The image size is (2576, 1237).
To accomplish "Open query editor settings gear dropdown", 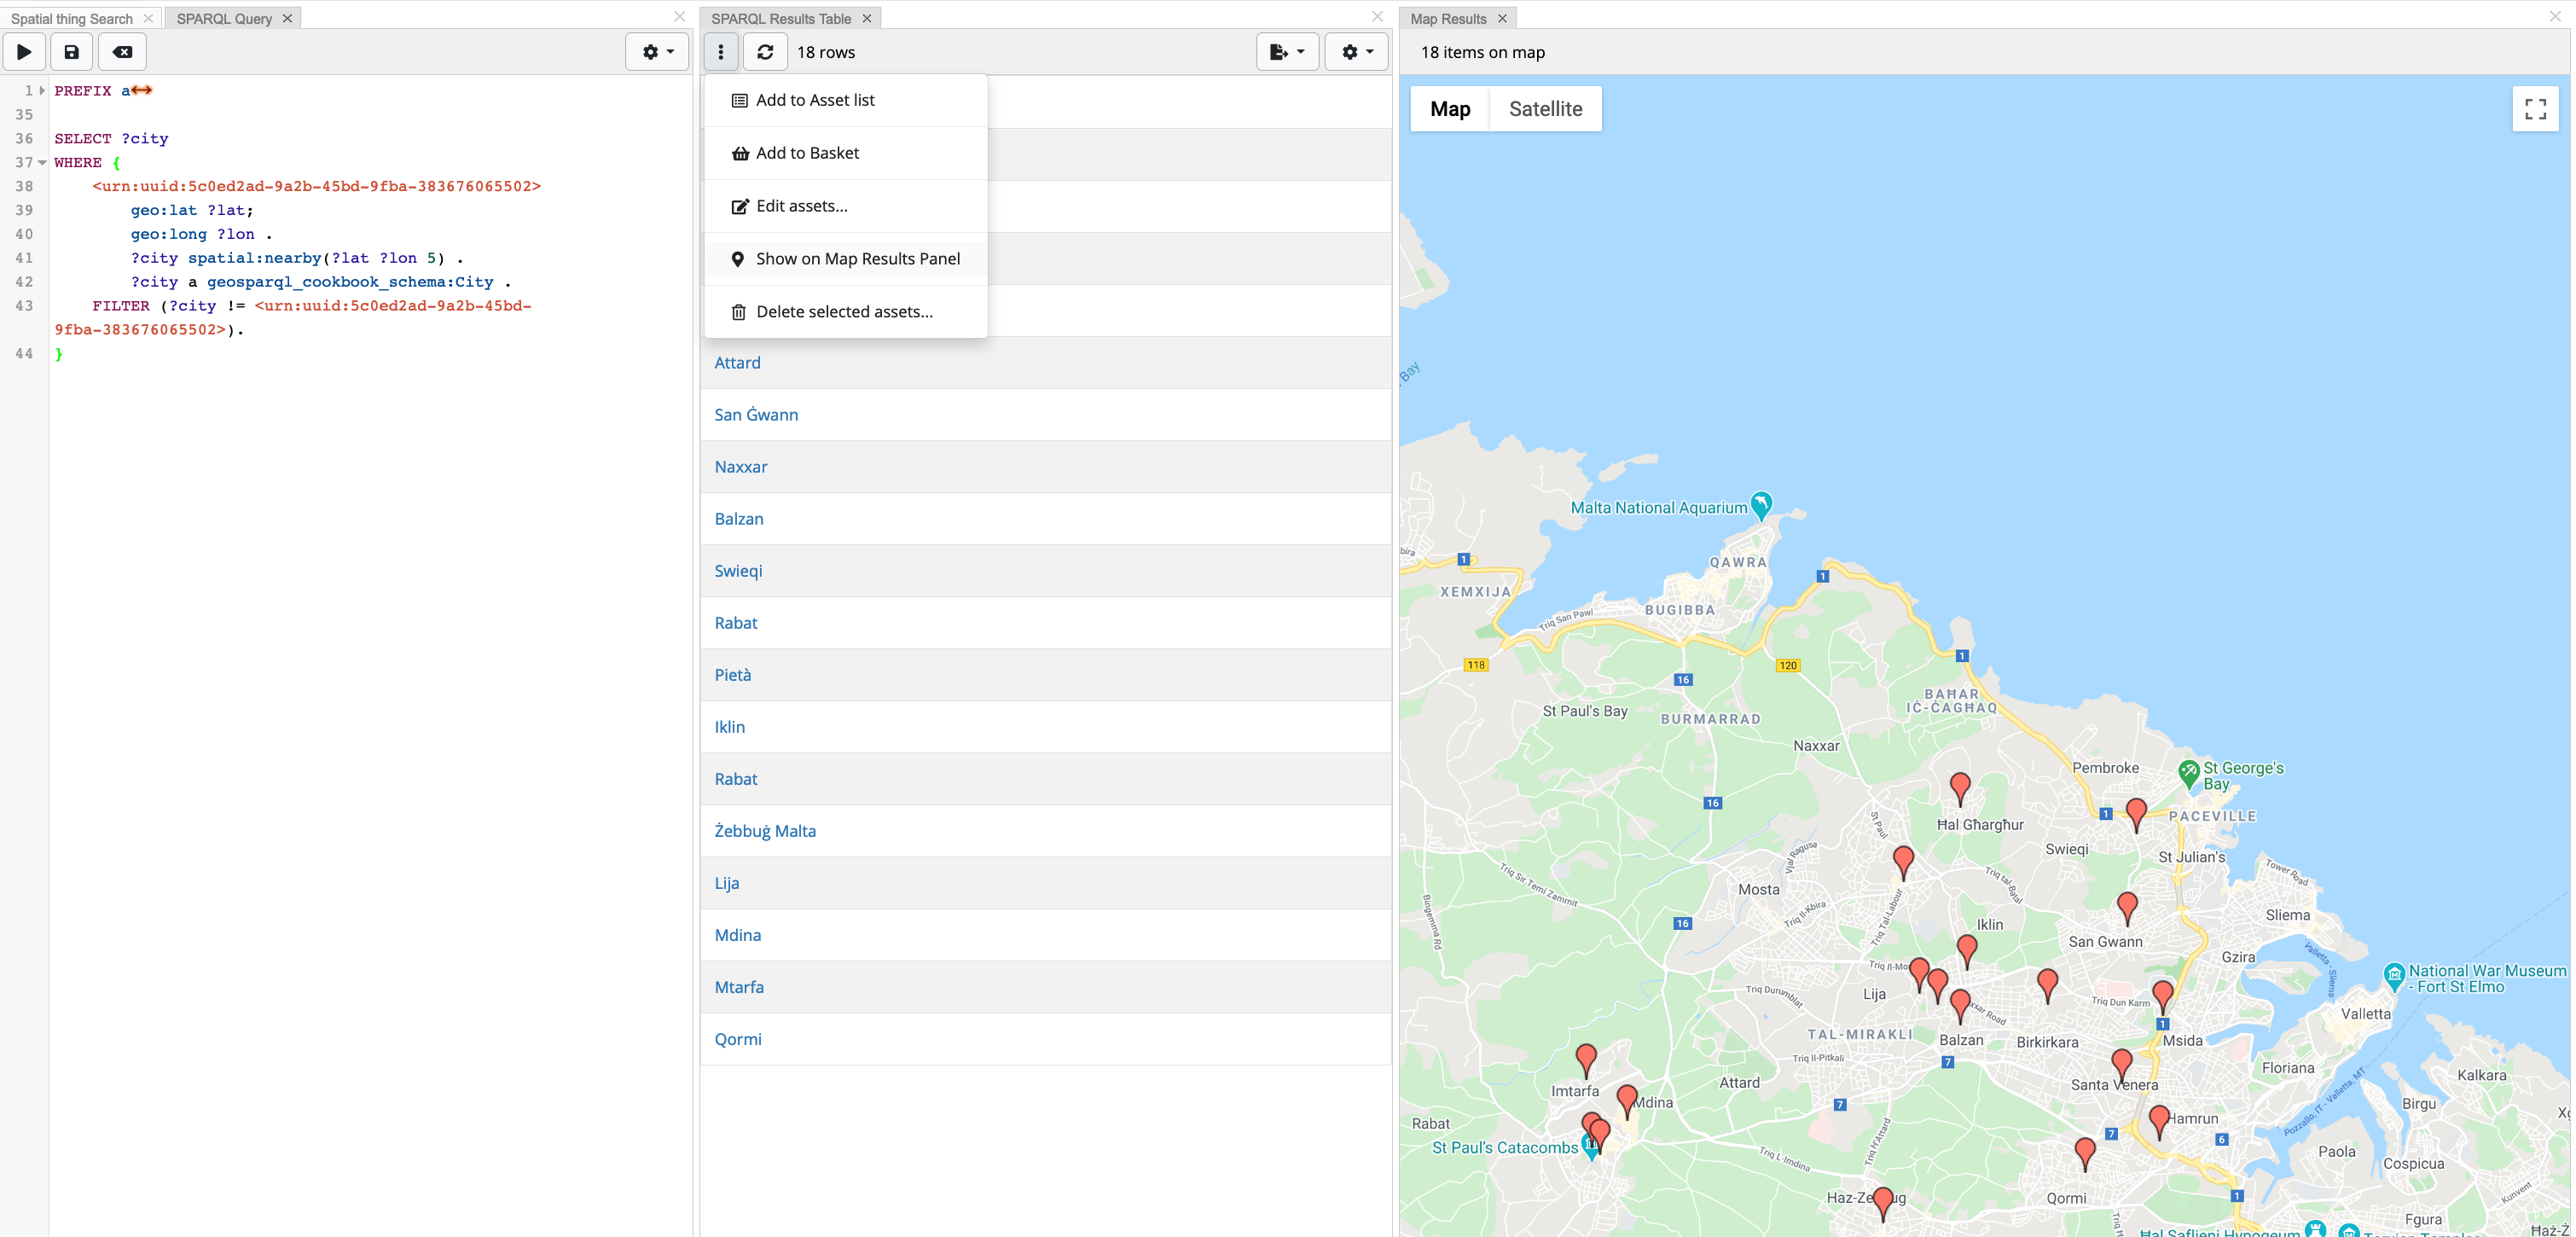I will (657, 52).
